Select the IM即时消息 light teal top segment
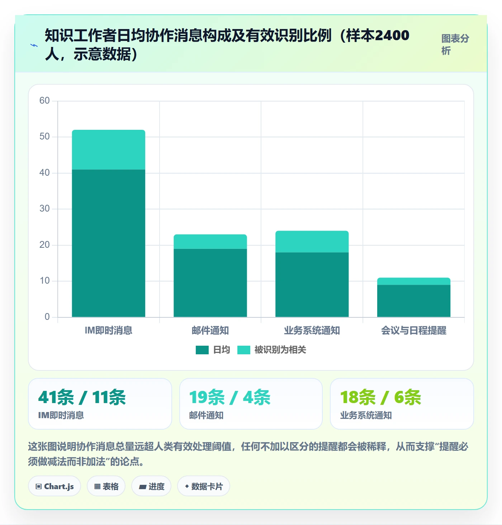This screenshot has height=525, width=502. (x=109, y=150)
